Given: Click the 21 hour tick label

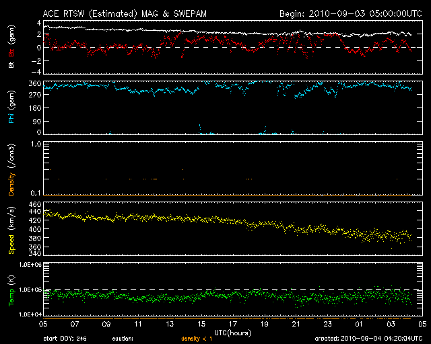Looking at the screenshot, I should pyautogui.click(x=296, y=324).
